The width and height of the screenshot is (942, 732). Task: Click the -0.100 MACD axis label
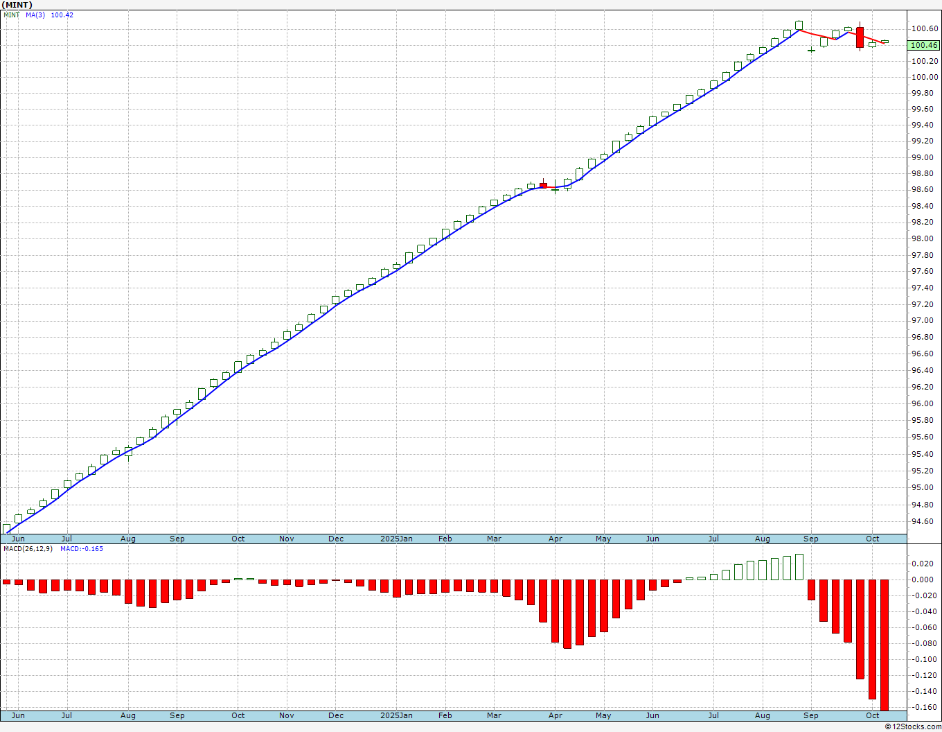pyautogui.click(x=924, y=659)
